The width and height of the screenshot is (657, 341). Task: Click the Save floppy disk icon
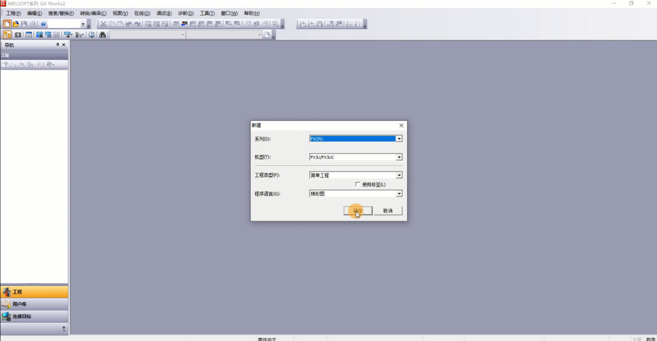click(24, 24)
